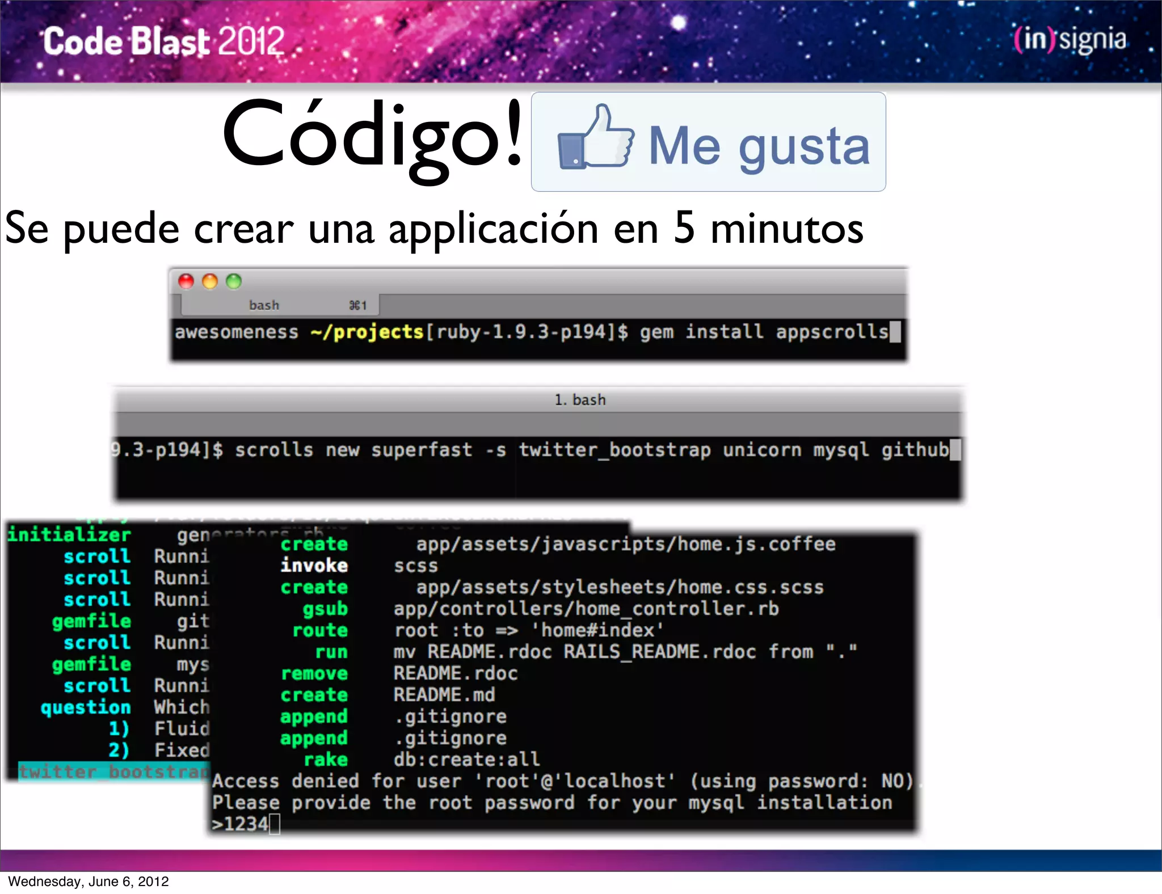Screen dimensions: 1162x894
Task: Click option '1)' Fluid in left terminal
Action: coord(159,729)
